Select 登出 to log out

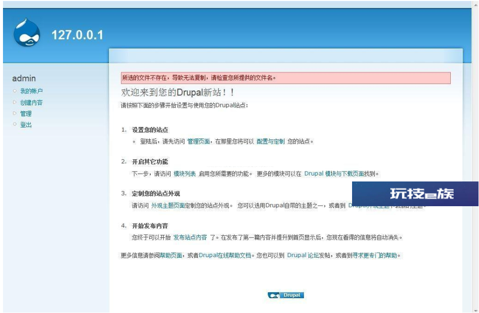26,125
